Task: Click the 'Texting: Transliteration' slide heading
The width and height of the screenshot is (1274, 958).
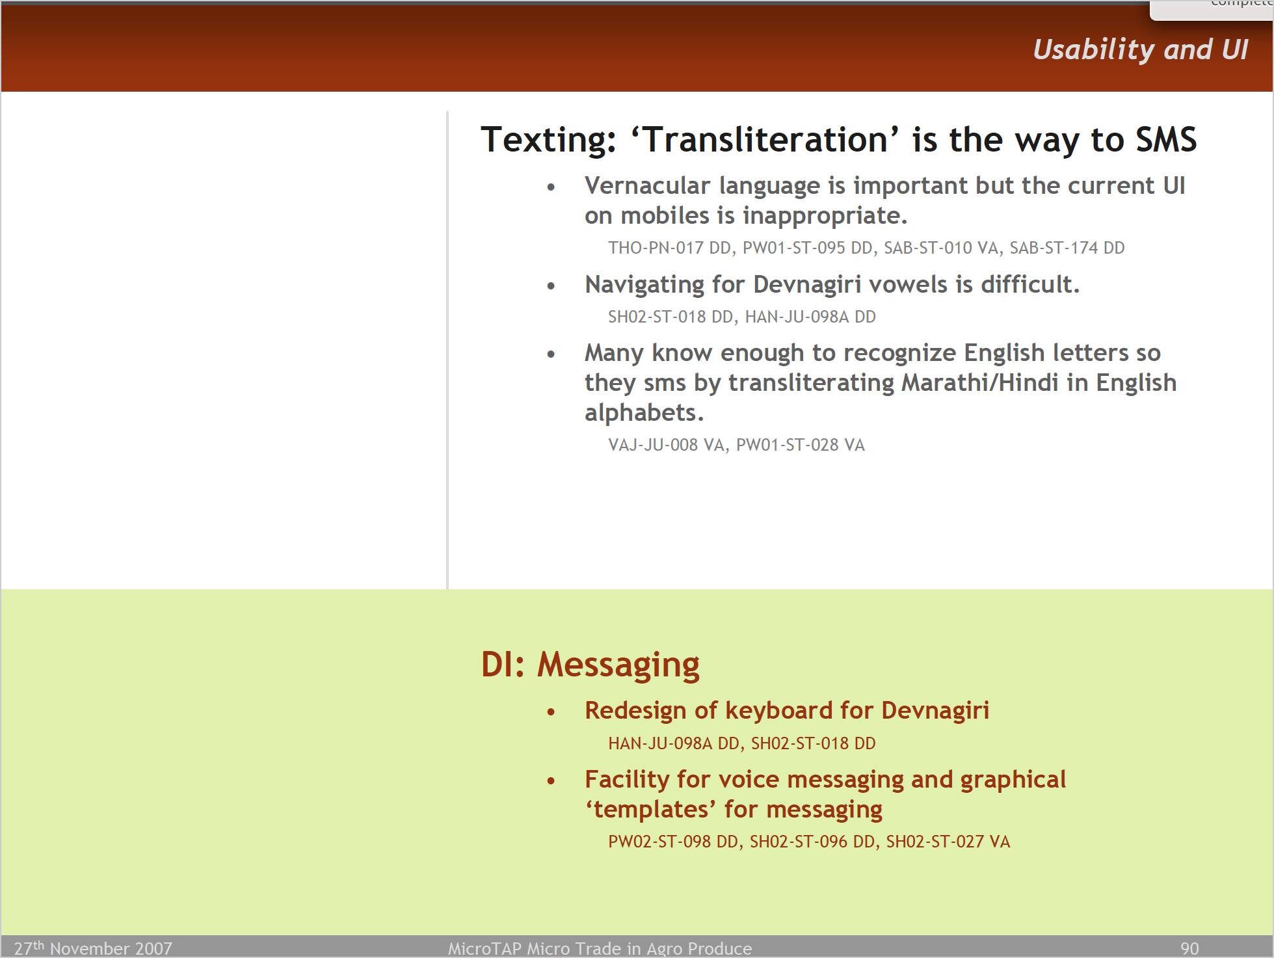Action: [x=838, y=140]
